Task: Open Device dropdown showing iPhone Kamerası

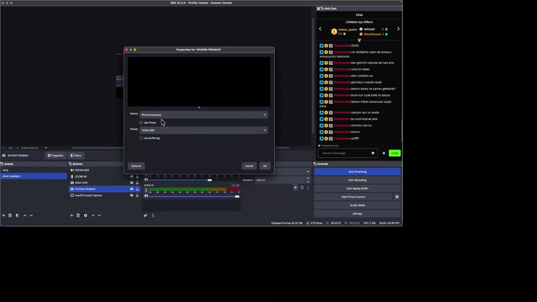Action: (203, 115)
